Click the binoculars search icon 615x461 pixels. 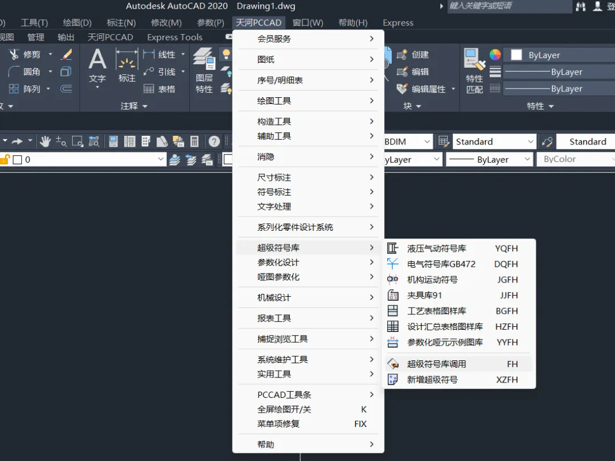click(x=581, y=6)
